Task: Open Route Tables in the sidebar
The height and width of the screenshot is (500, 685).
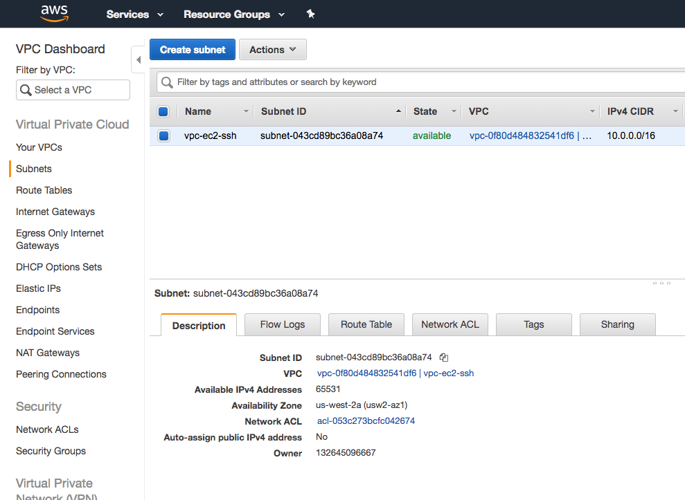Action: [x=44, y=190]
